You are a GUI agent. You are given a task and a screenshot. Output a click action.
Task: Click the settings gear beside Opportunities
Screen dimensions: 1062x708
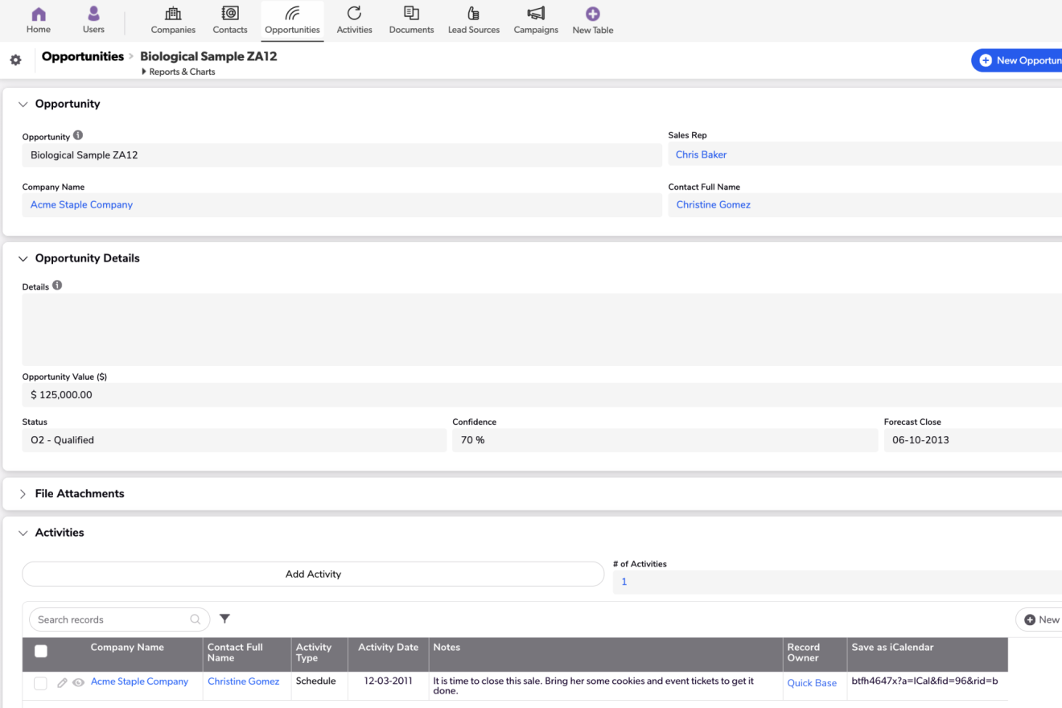[x=15, y=60]
